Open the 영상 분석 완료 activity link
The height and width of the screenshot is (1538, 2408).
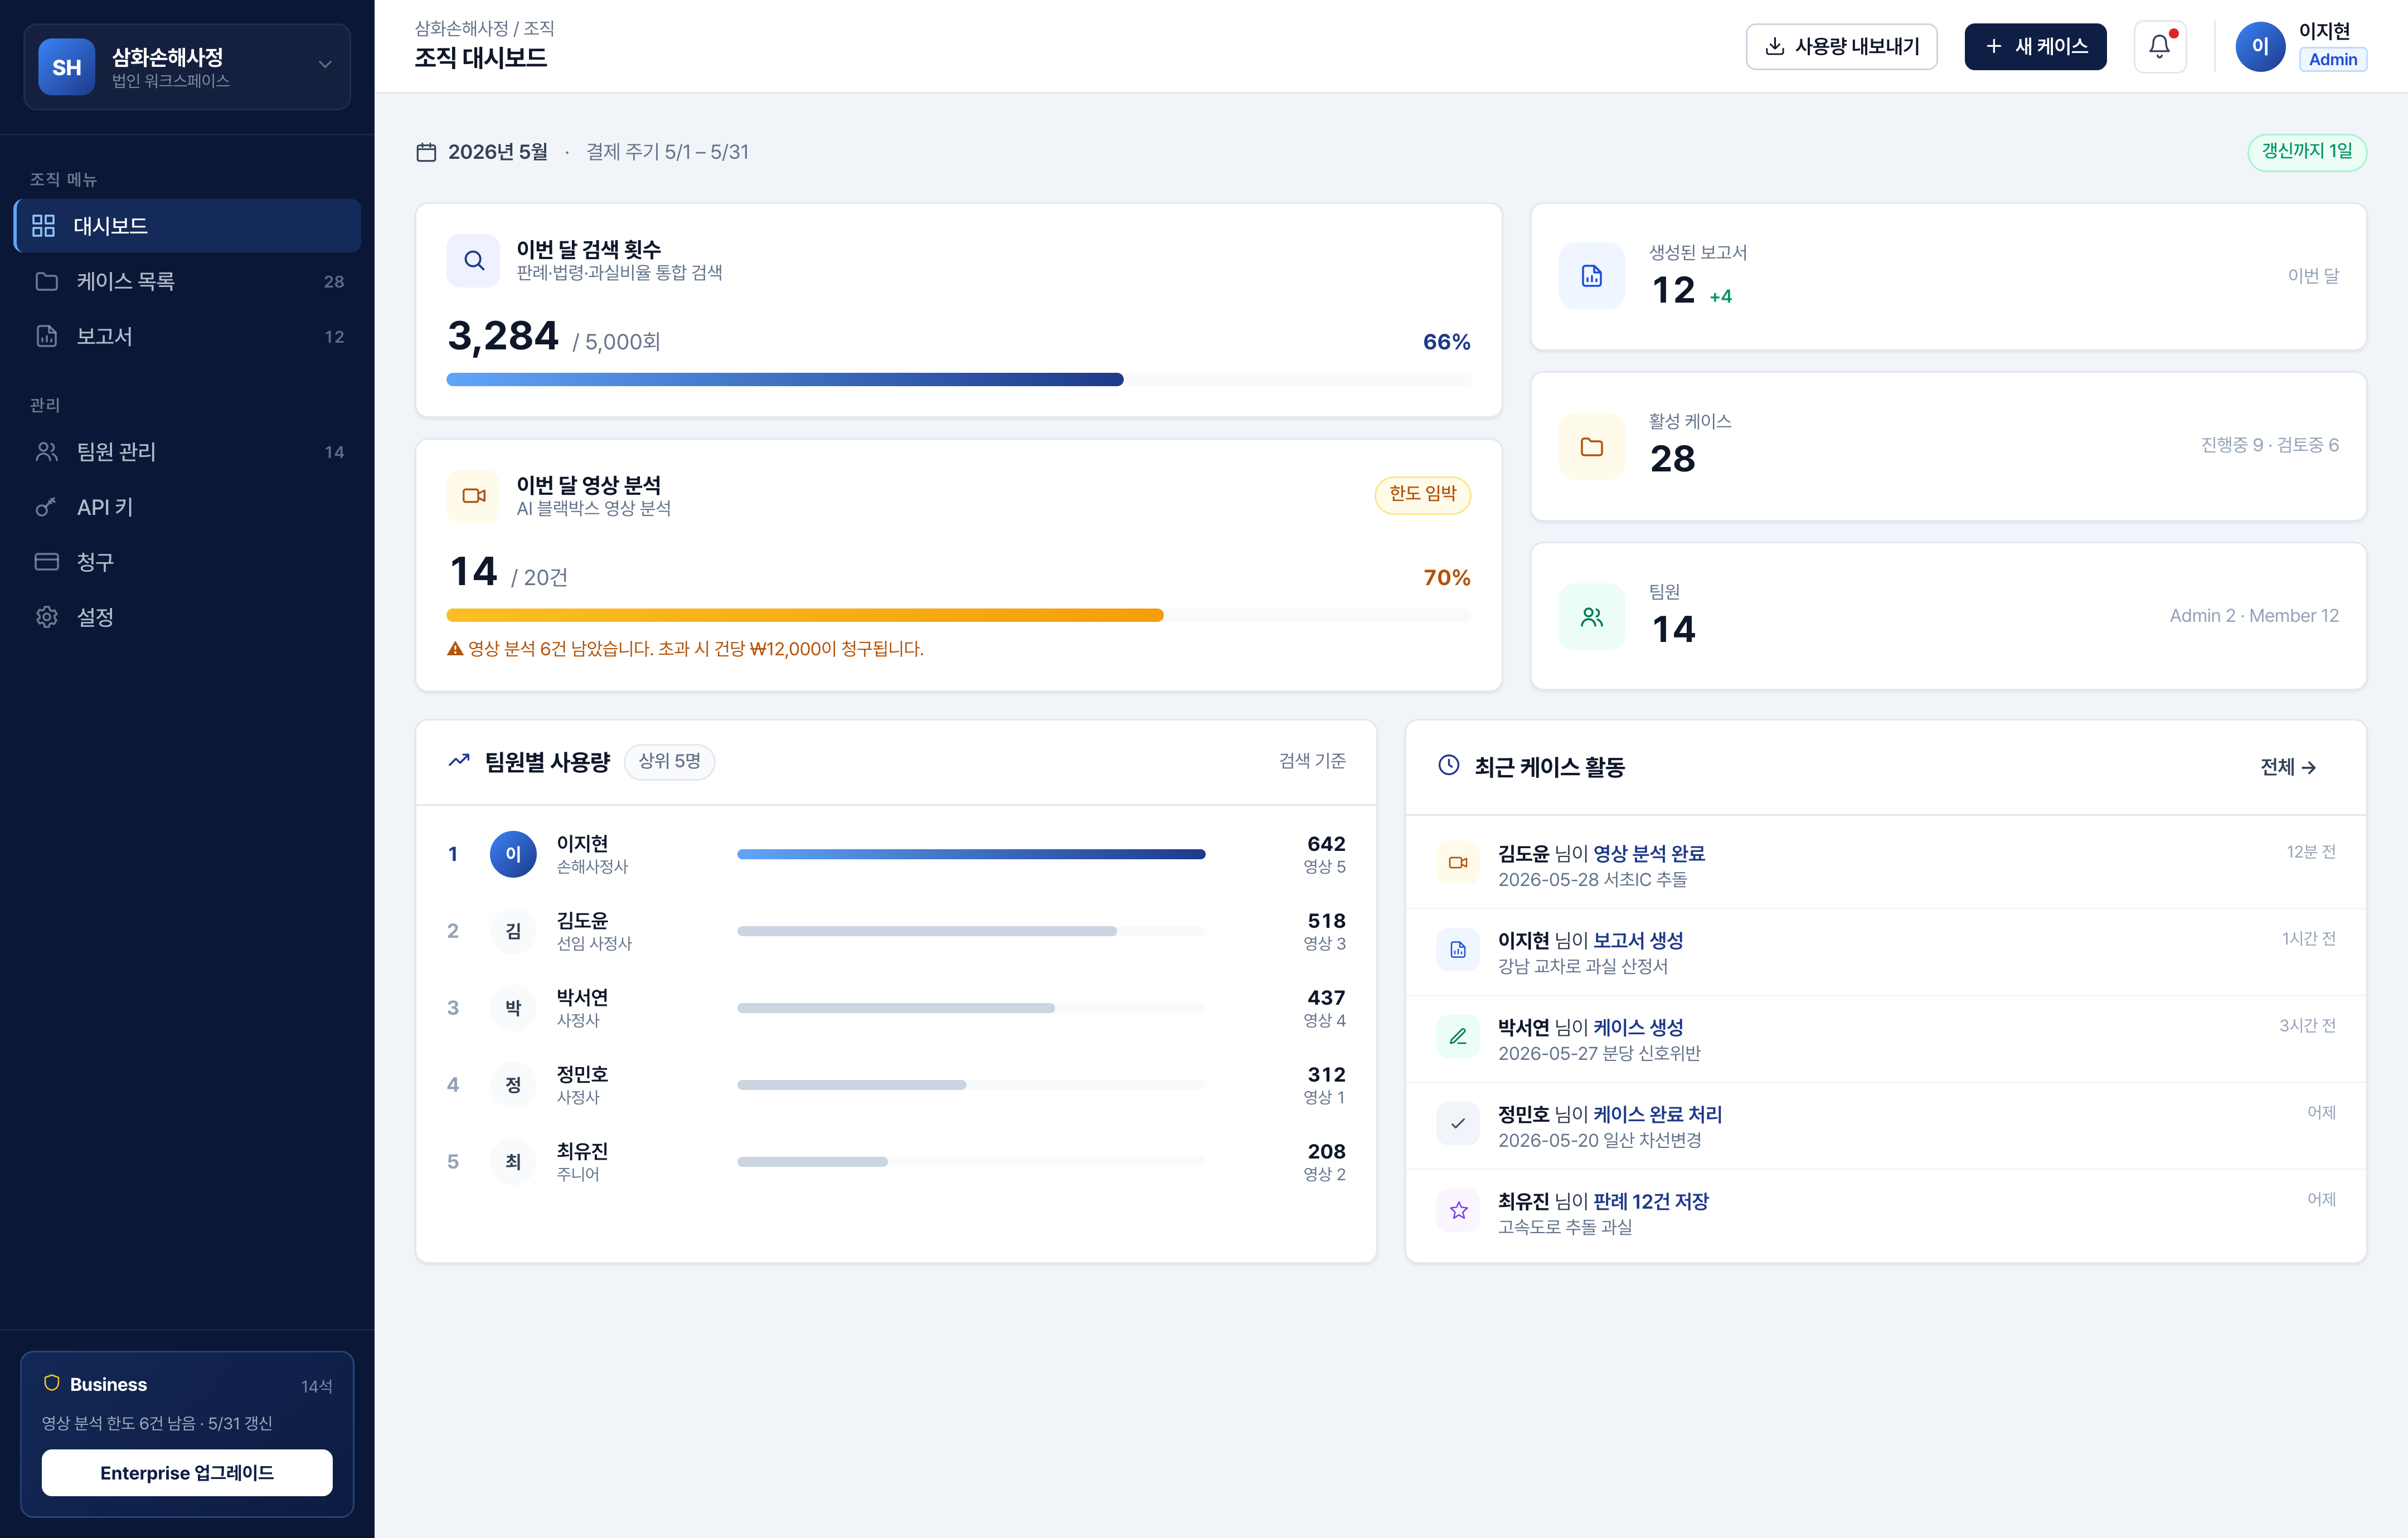[1649, 853]
